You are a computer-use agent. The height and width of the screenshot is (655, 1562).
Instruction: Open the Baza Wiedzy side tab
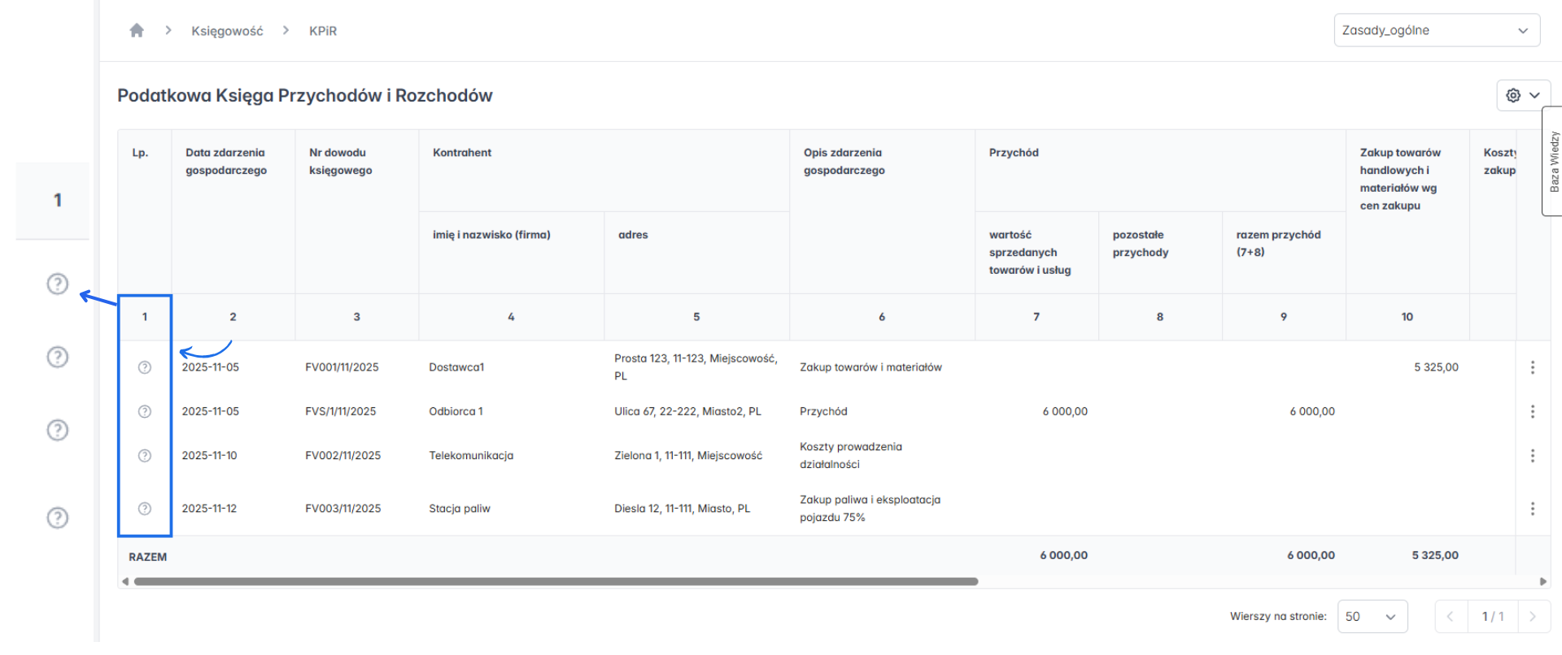click(x=1553, y=161)
